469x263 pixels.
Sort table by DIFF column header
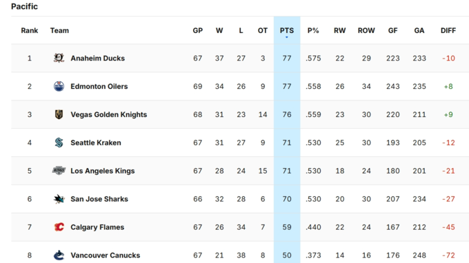(x=448, y=30)
